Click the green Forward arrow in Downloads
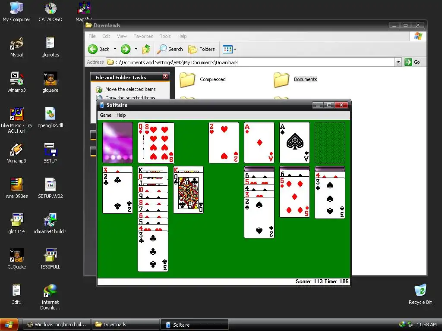This screenshot has height=331, width=442. click(126, 49)
